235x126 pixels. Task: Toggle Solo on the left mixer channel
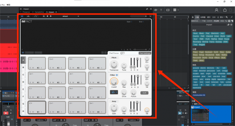pyautogui.click(x=11, y=110)
